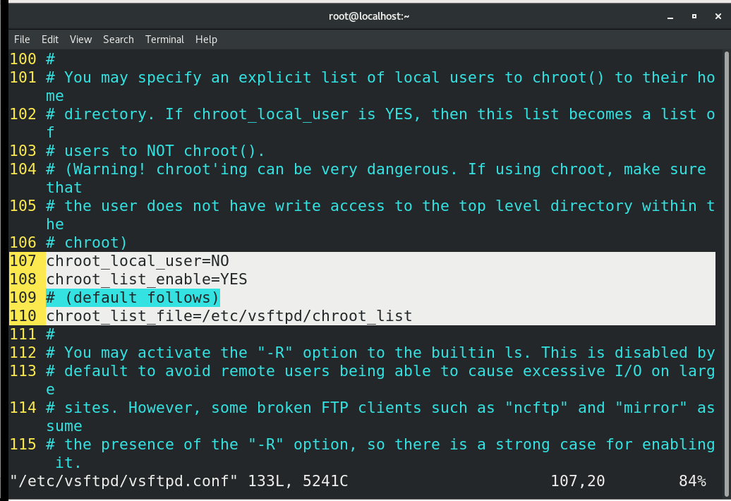Open the View menu

(80, 40)
